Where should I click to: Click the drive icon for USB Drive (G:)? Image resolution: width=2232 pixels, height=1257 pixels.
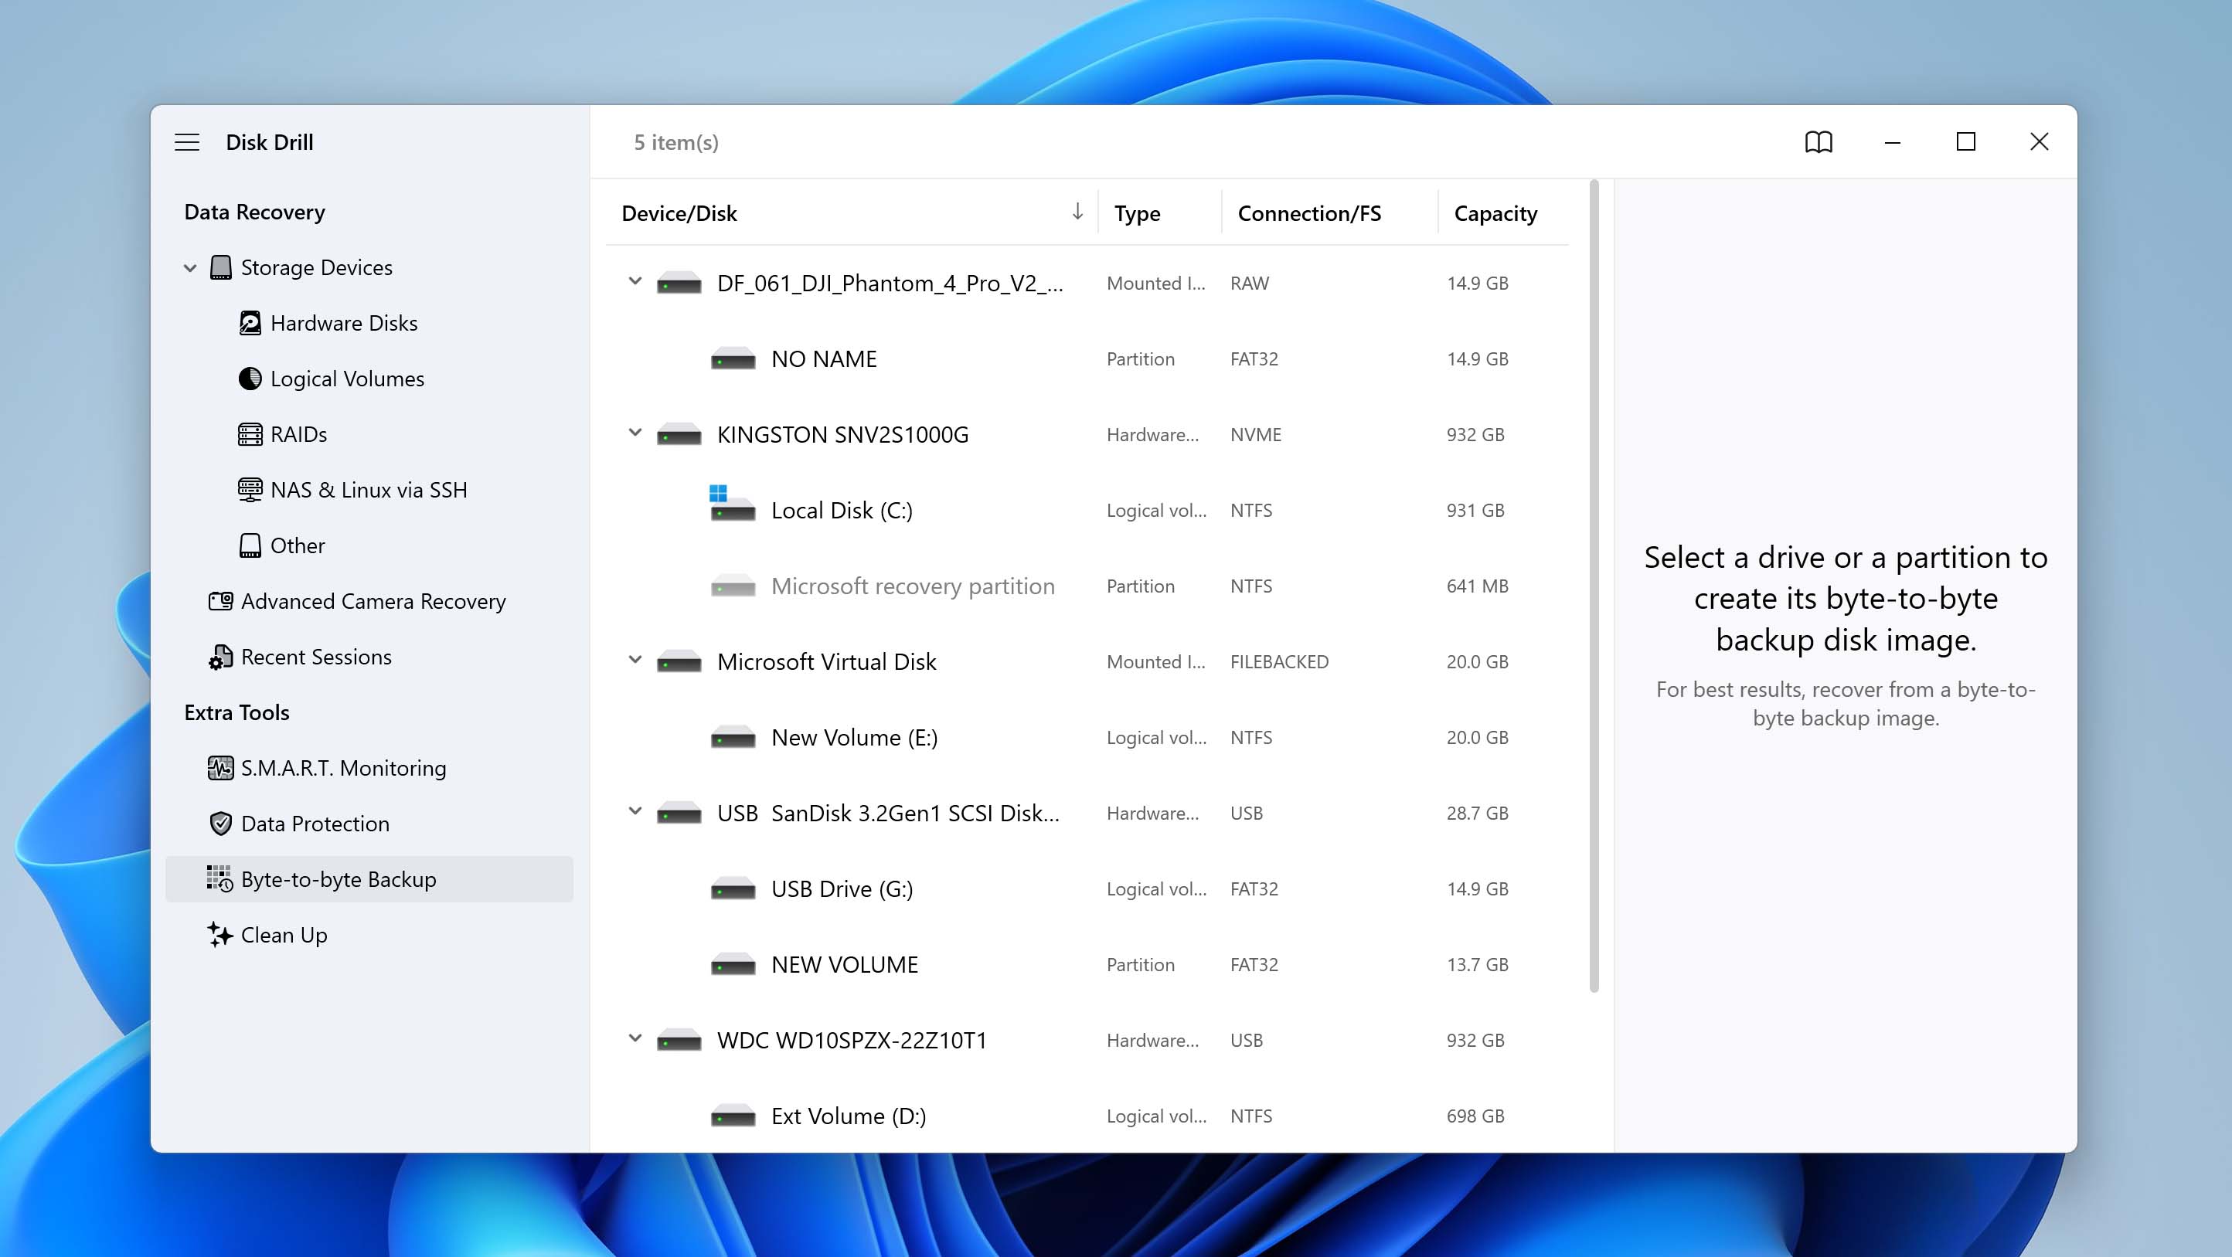[733, 890]
